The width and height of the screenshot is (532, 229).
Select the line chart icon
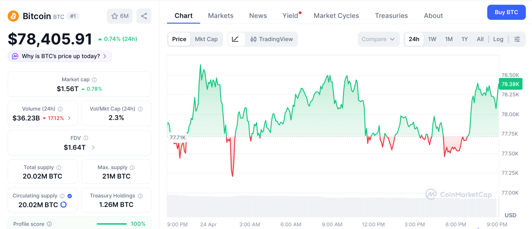pos(235,39)
